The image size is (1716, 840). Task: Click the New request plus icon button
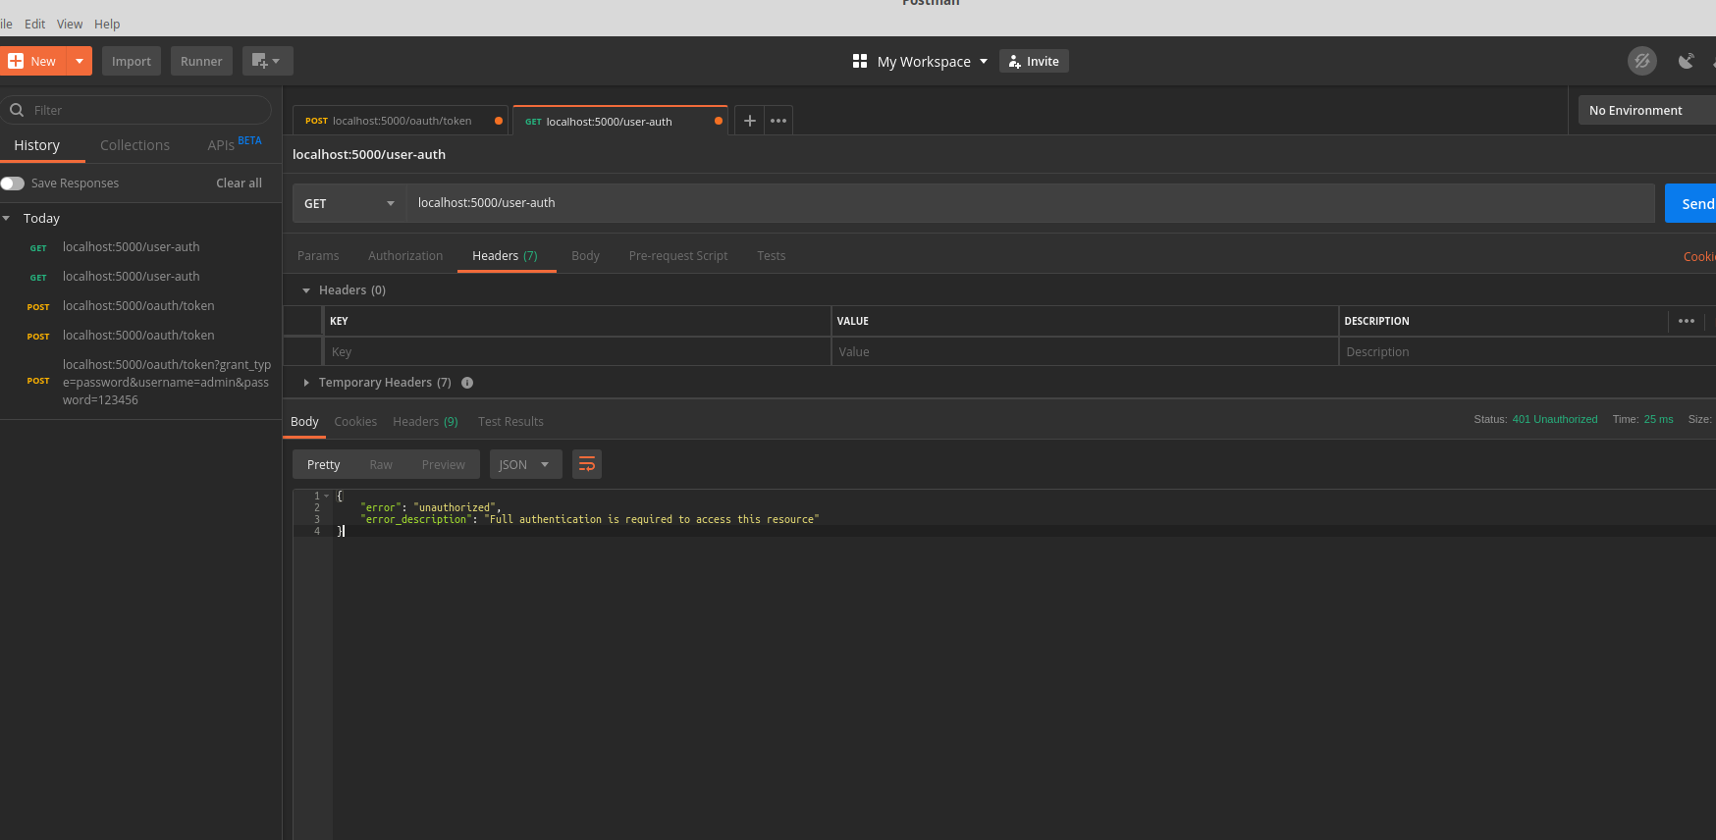(32, 61)
